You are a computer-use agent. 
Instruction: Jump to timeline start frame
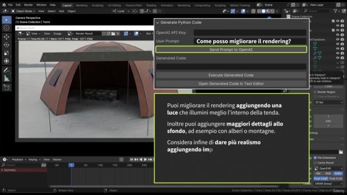coord(131,159)
